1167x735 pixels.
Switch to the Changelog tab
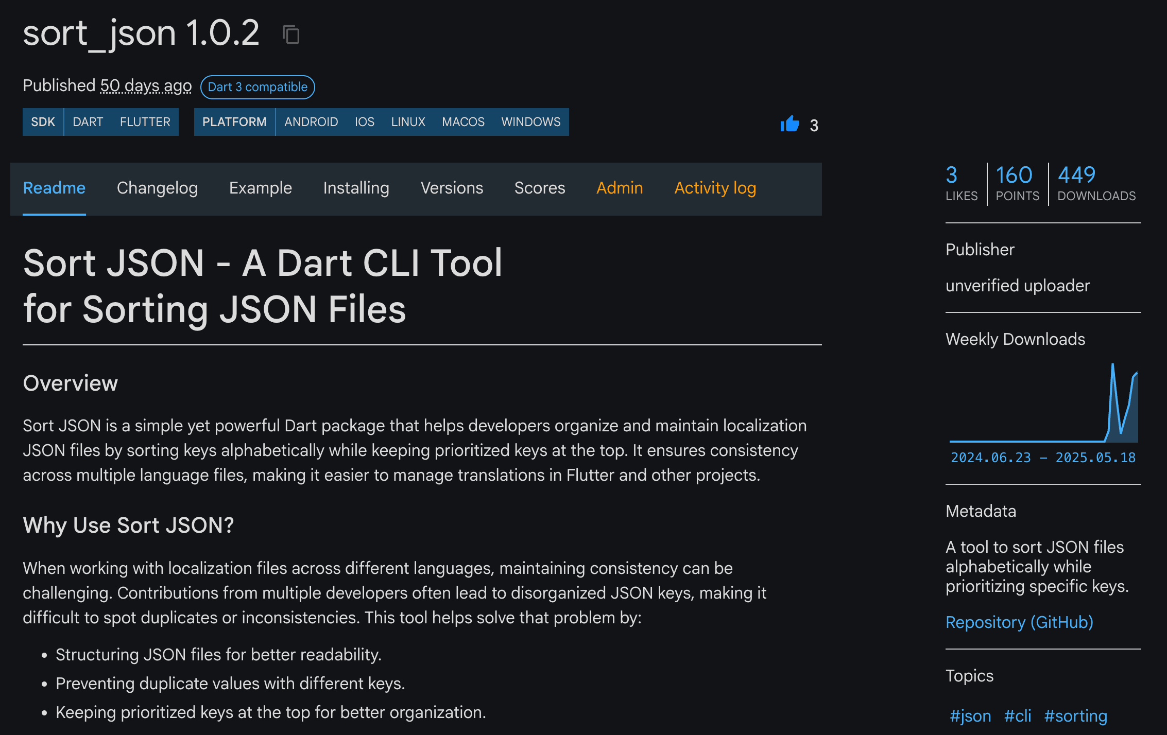(157, 188)
